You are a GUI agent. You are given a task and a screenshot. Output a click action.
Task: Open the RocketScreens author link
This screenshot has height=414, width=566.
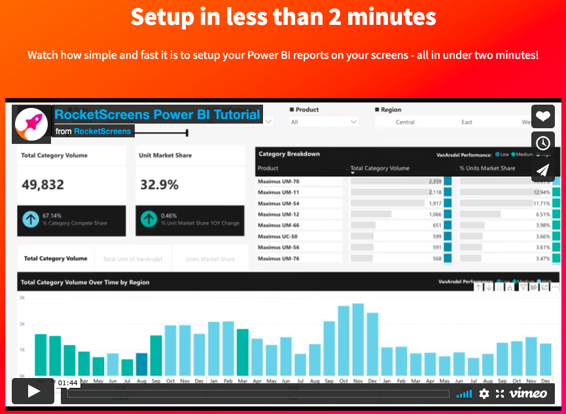pyautogui.click(x=102, y=131)
